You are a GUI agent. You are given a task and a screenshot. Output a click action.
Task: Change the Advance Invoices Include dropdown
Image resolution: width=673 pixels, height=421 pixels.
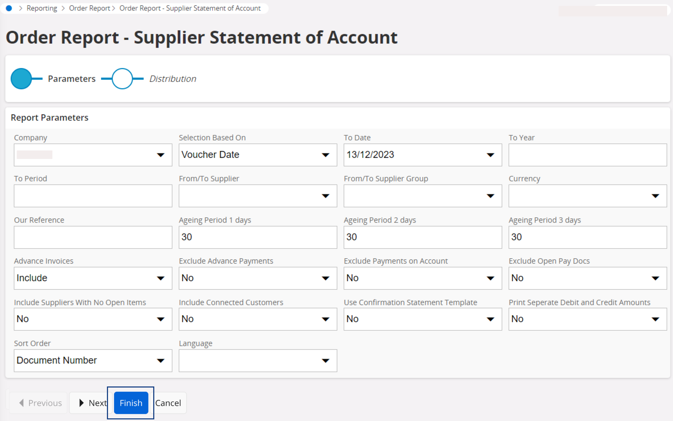[x=160, y=278]
